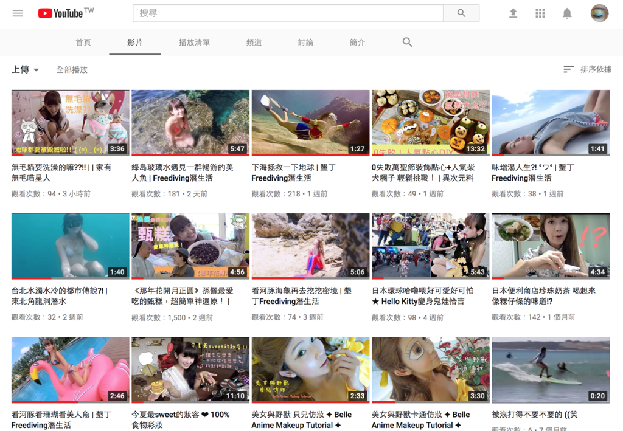Click the 13:32 duration badge
The image size is (623, 431).
coord(476,149)
